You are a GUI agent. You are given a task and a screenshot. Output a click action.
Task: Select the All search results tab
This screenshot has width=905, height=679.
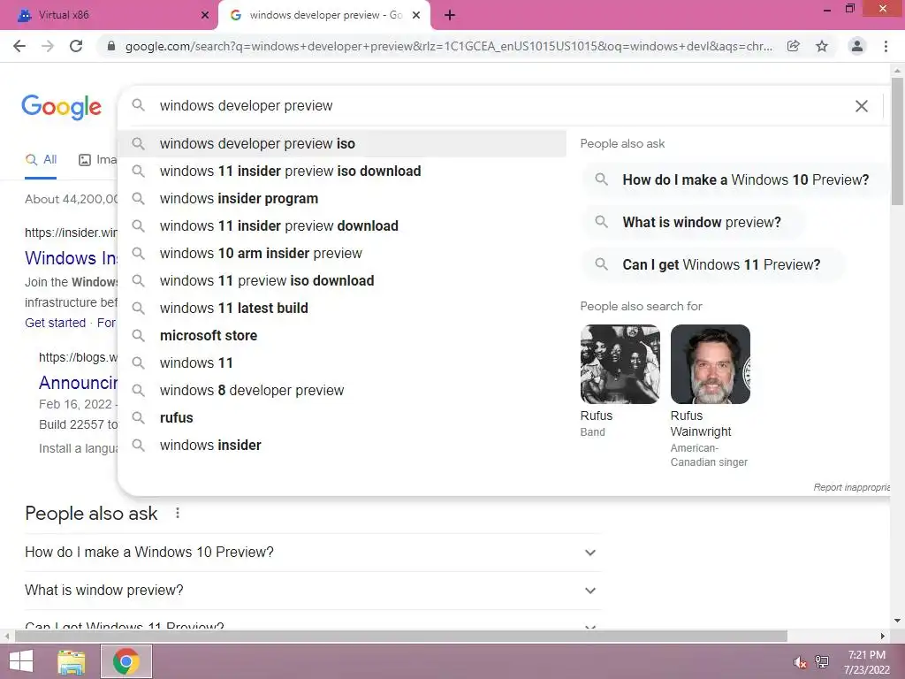[41, 160]
